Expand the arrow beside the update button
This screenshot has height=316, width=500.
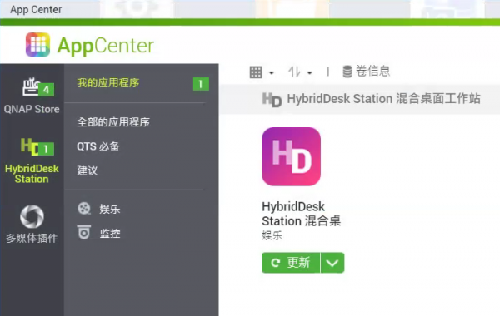point(332,263)
